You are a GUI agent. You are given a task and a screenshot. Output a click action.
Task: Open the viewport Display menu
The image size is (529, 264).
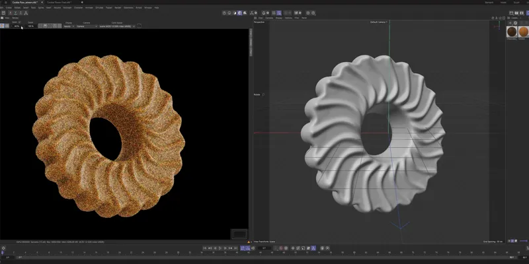278,18
